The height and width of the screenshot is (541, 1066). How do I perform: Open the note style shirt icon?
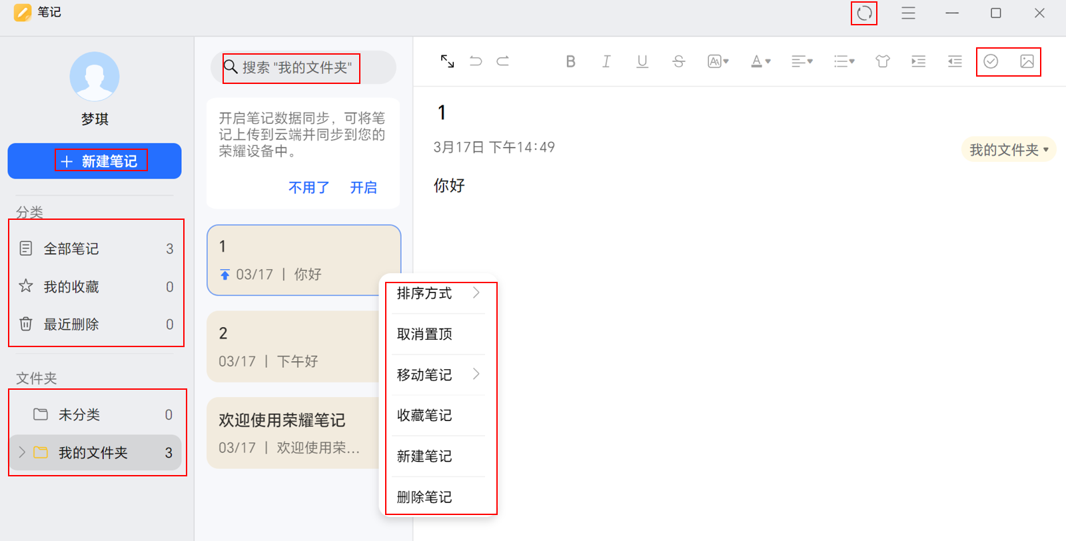click(x=883, y=61)
